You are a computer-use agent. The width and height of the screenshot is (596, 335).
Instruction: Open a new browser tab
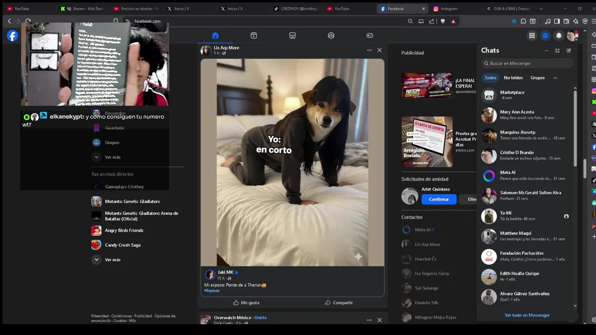click(x=541, y=8)
